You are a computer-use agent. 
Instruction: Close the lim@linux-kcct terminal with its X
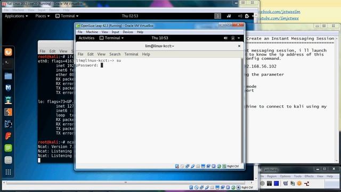pyautogui.click(x=239, y=46)
